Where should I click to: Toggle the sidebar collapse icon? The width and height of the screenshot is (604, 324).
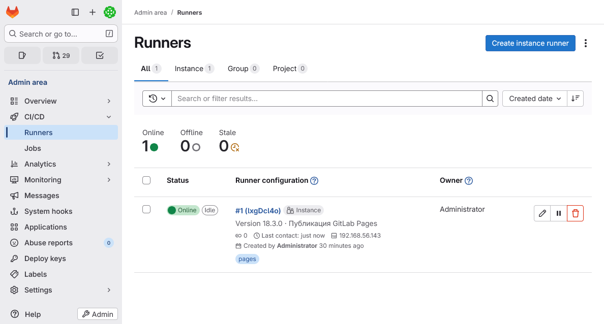75,12
